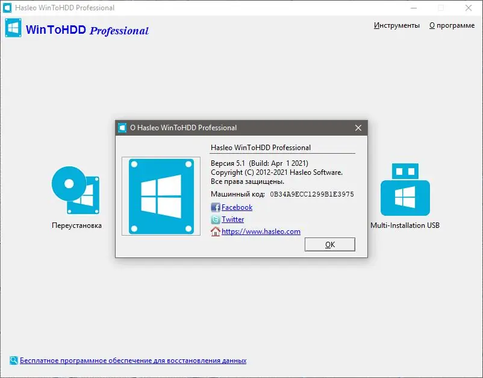This screenshot has height=378, width=483.
Task: Open the free data recovery software link
Action: click(132, 360)
